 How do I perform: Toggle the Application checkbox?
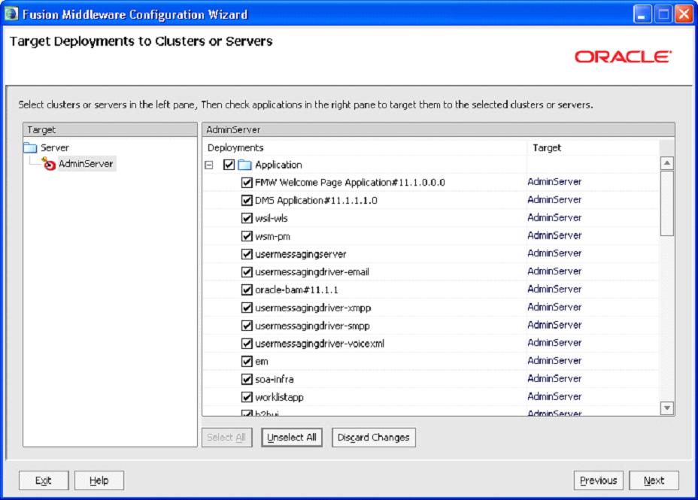pyautogui.click(x=229, y=165)
